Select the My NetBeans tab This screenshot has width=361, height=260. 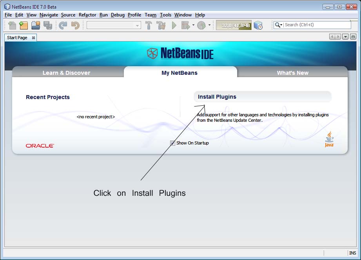[x=180, y=73]
